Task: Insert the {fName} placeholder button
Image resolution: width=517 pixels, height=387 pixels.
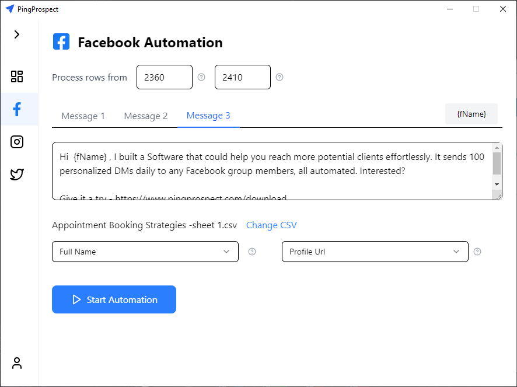Action: [471, 114]
